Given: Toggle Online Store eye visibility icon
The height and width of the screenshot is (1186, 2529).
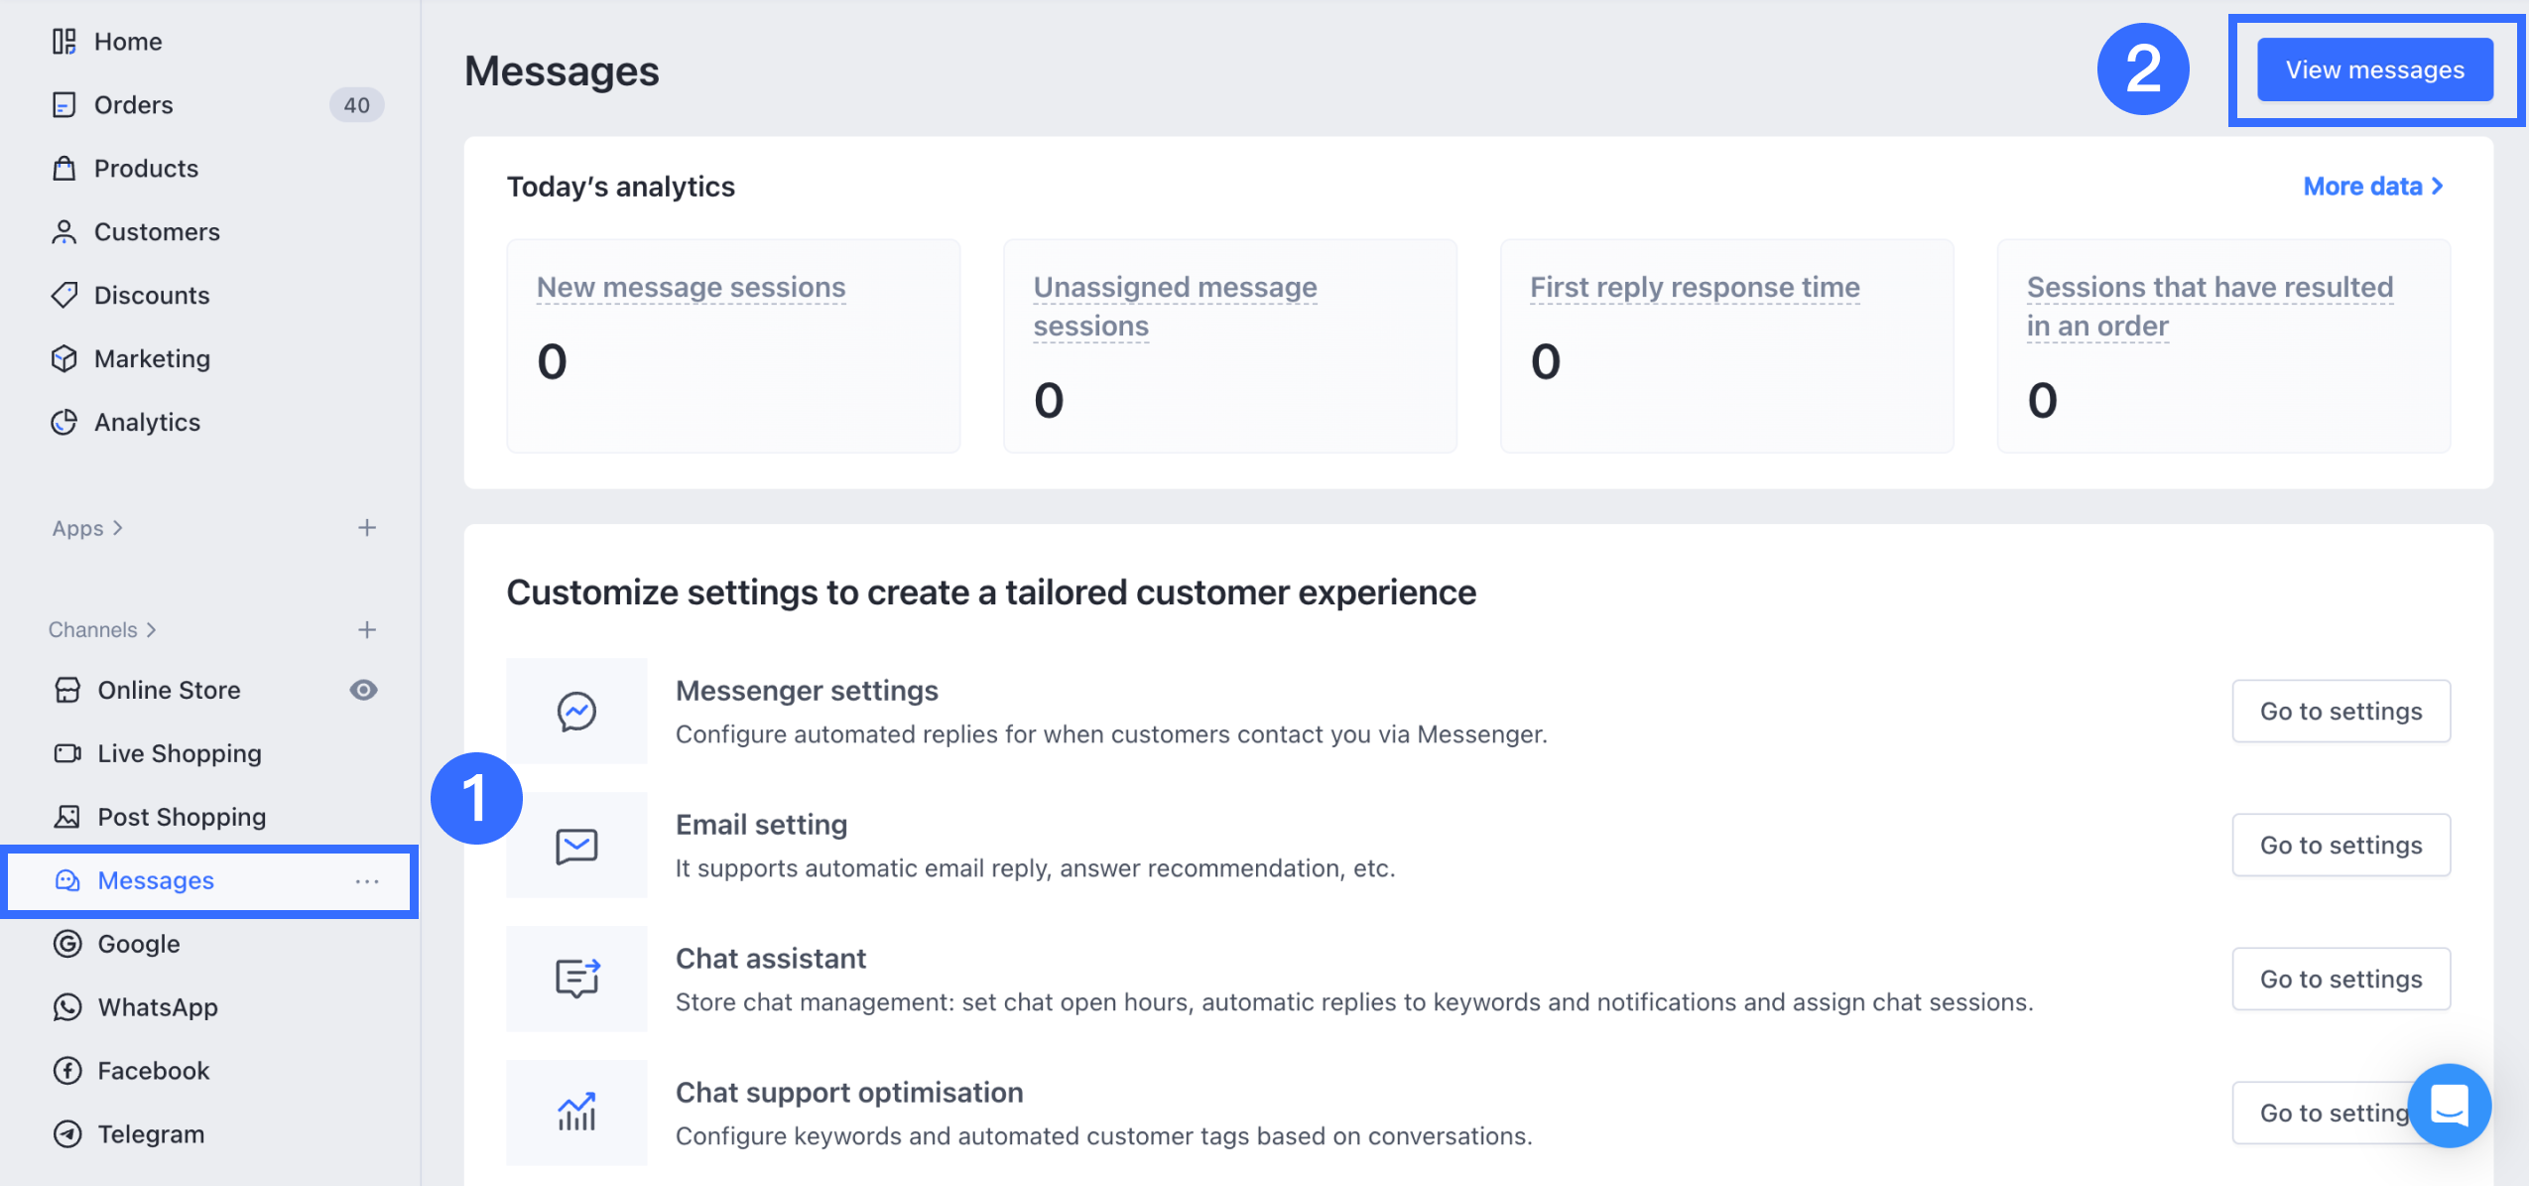Looking at the screenshot, I should (x=363, y=690).
